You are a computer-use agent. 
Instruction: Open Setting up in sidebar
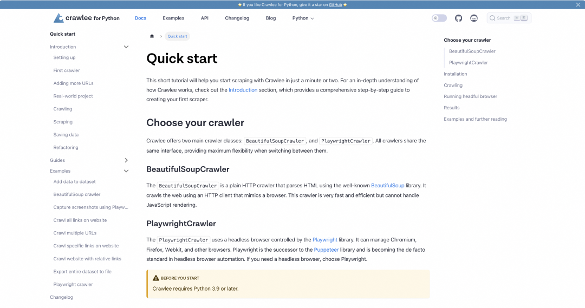pyautogui.click(x=64, y=57)
